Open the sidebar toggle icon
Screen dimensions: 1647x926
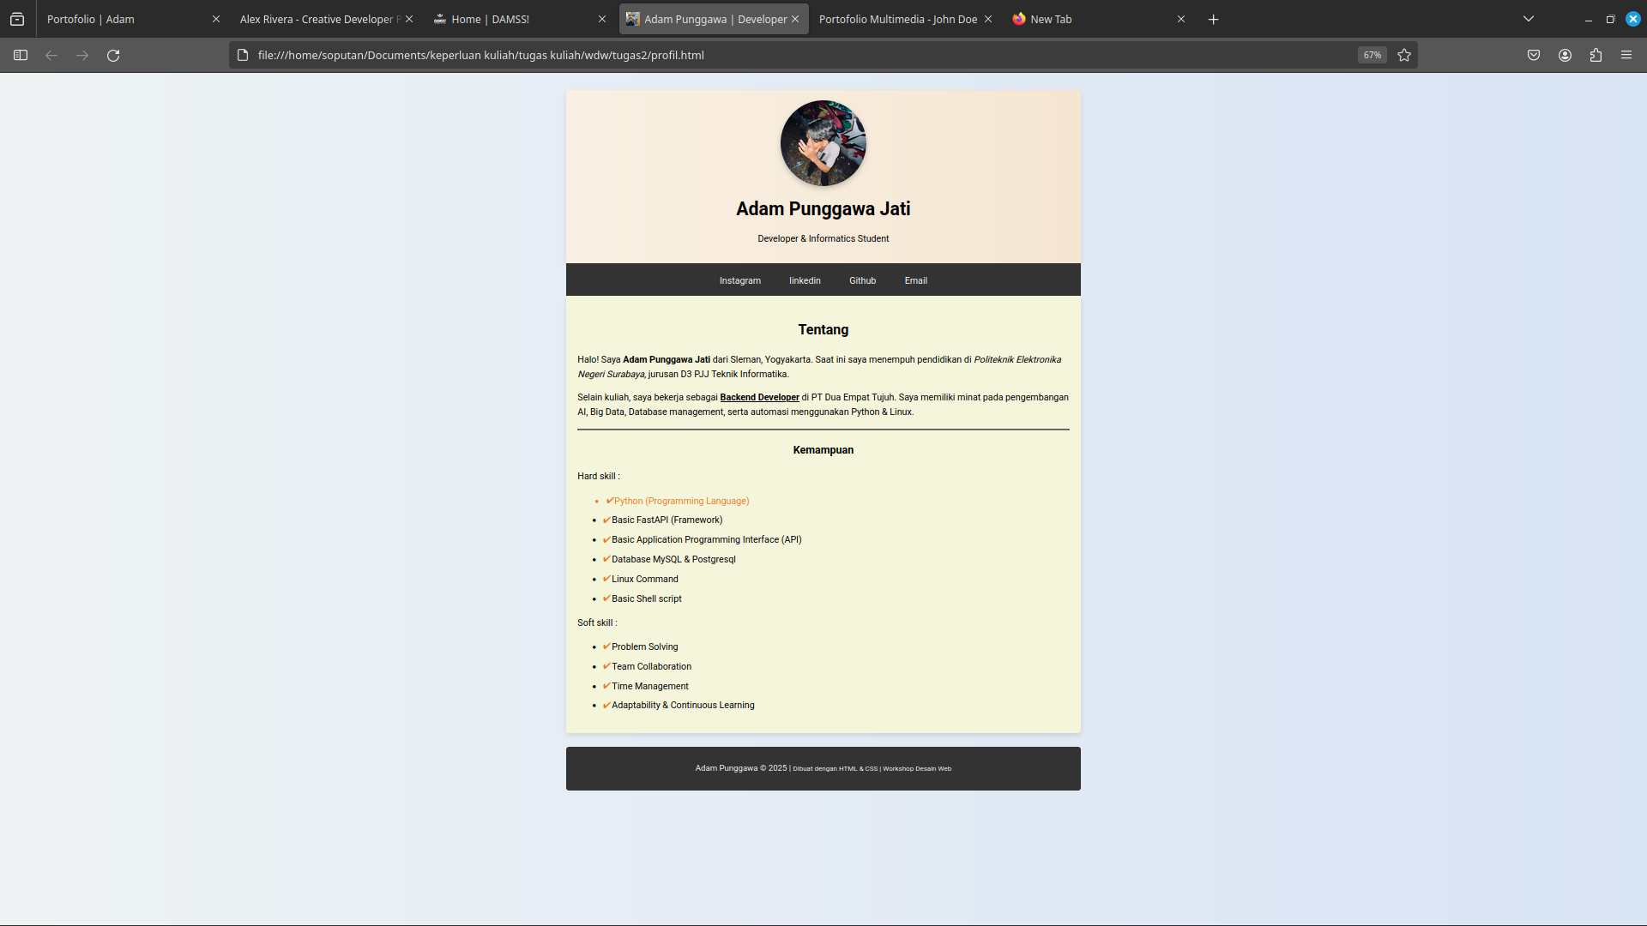[x=21, y=55]
